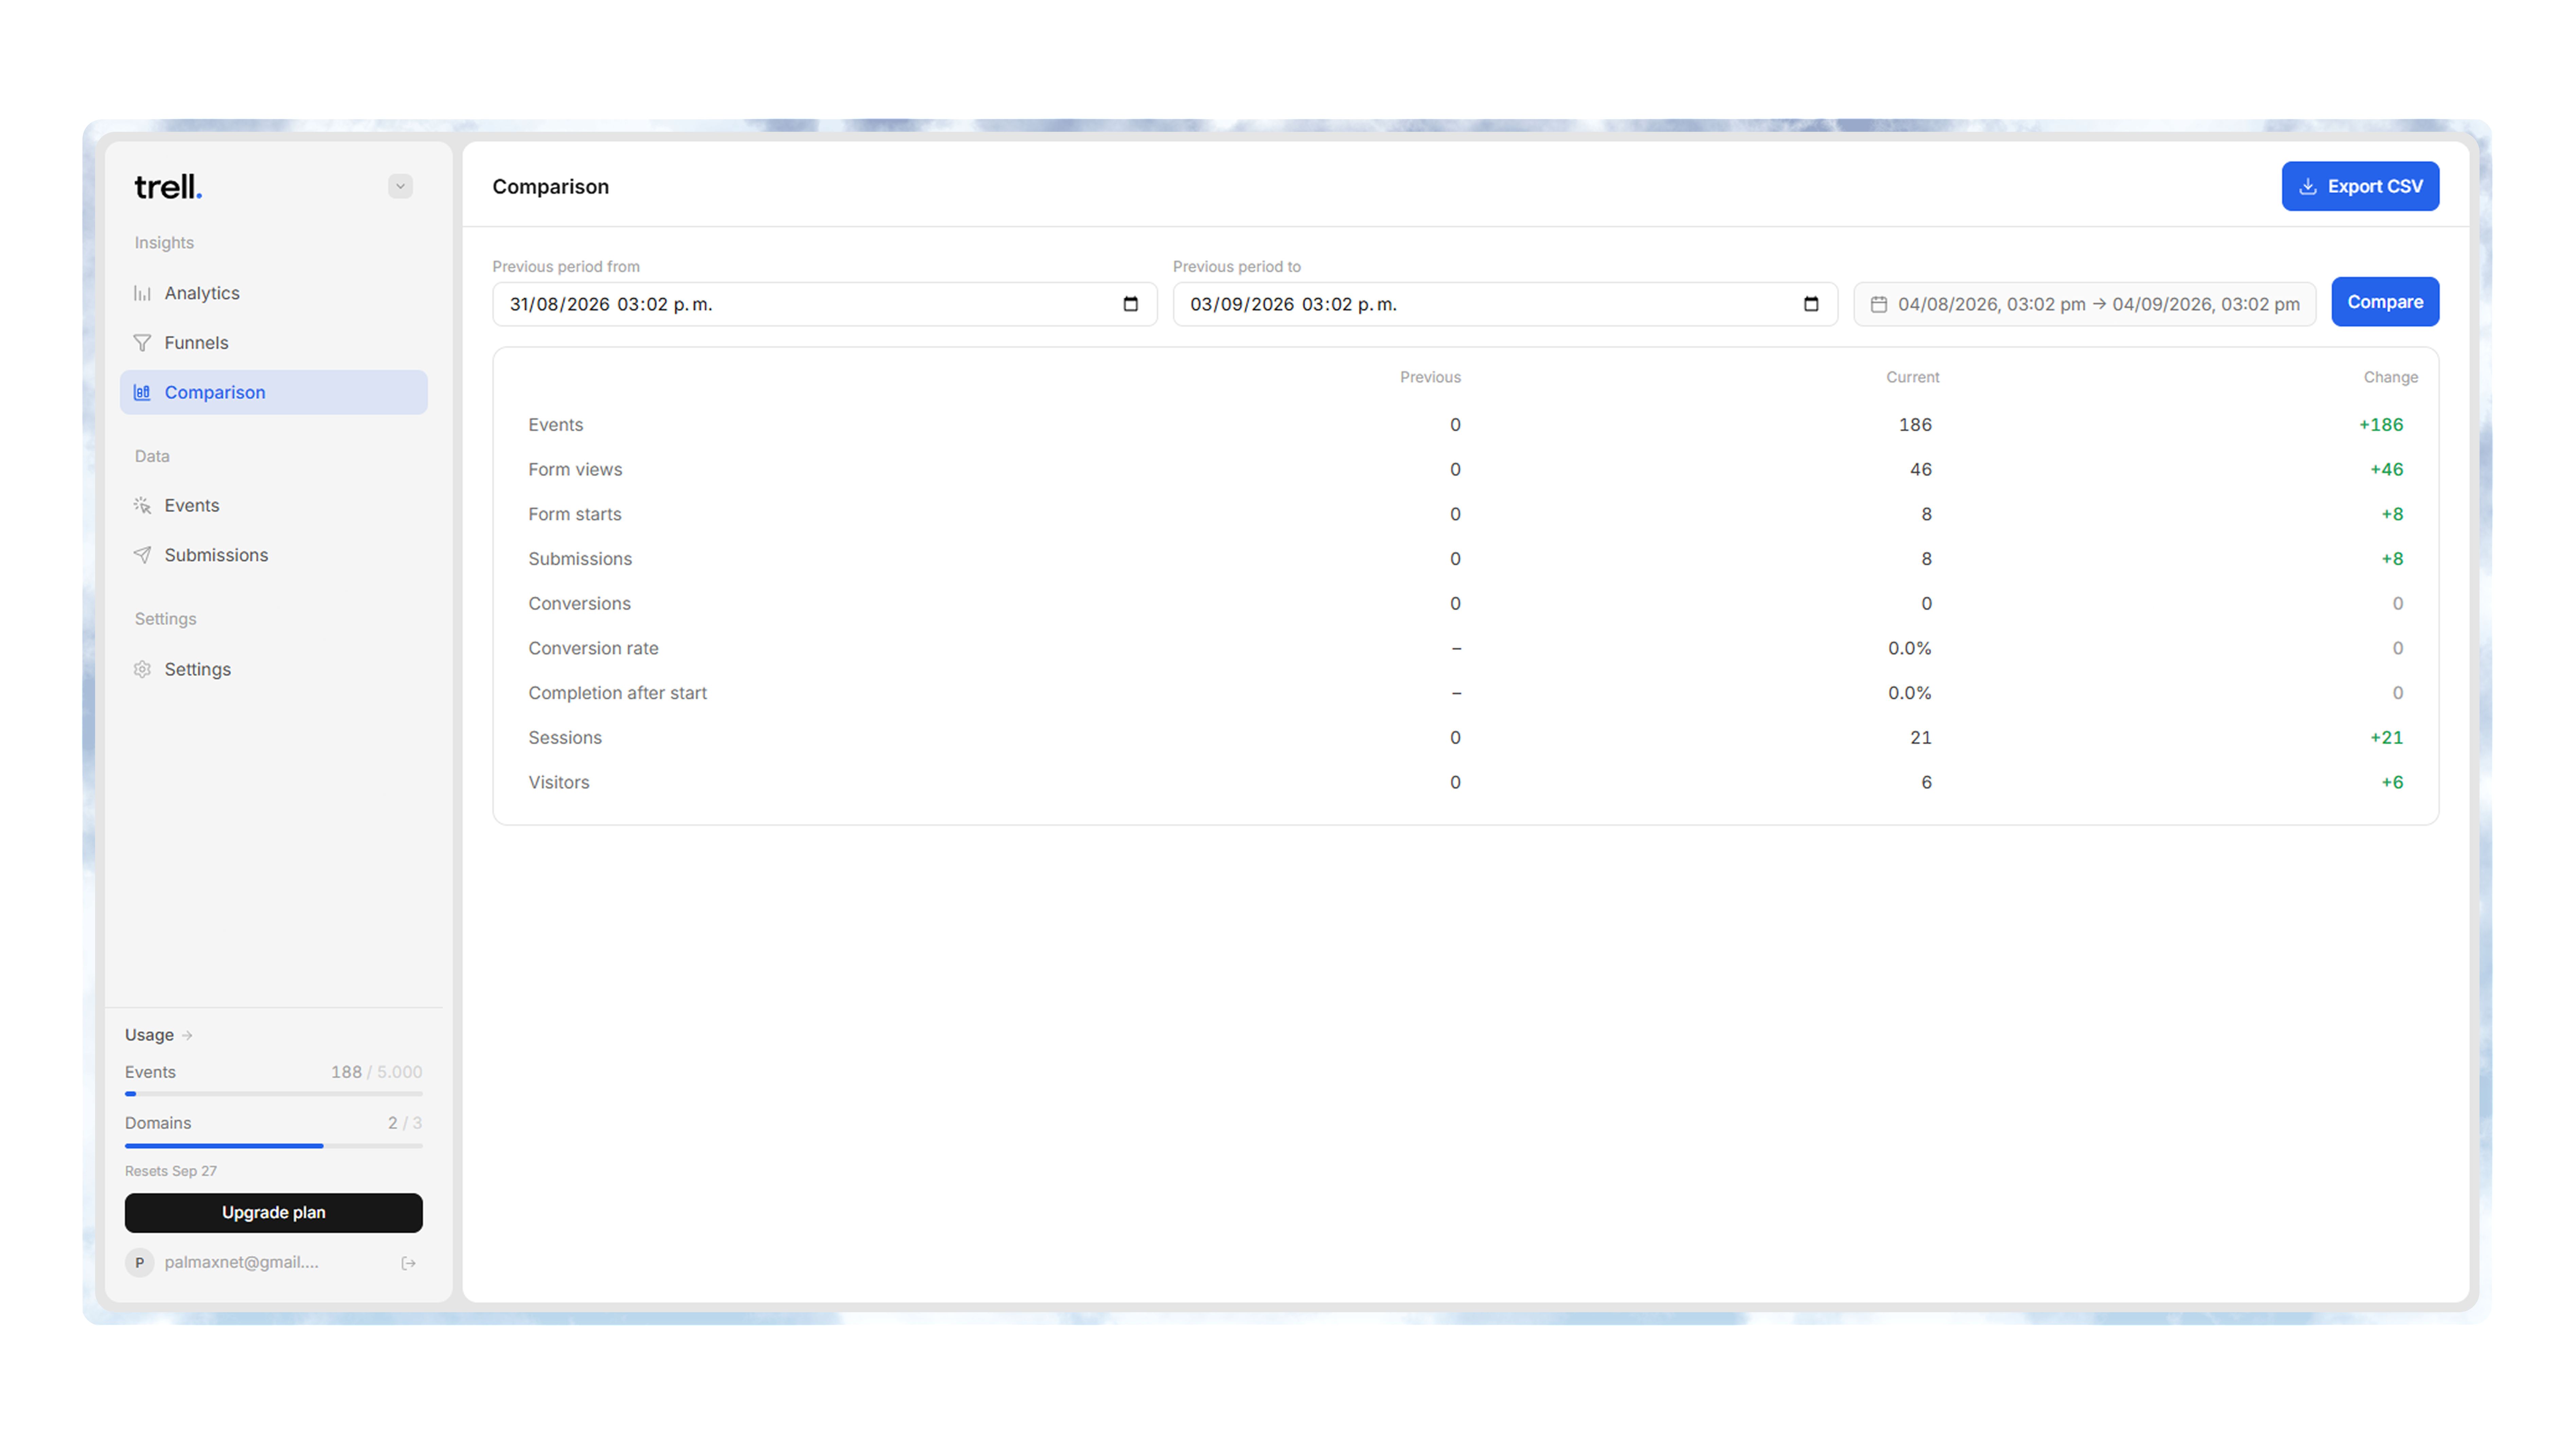
Task: Click the Resets Sep 27 text
Action: (171, 1171)
